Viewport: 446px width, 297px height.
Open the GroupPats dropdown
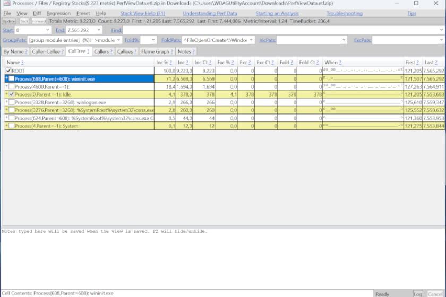[x=118, y=40]
